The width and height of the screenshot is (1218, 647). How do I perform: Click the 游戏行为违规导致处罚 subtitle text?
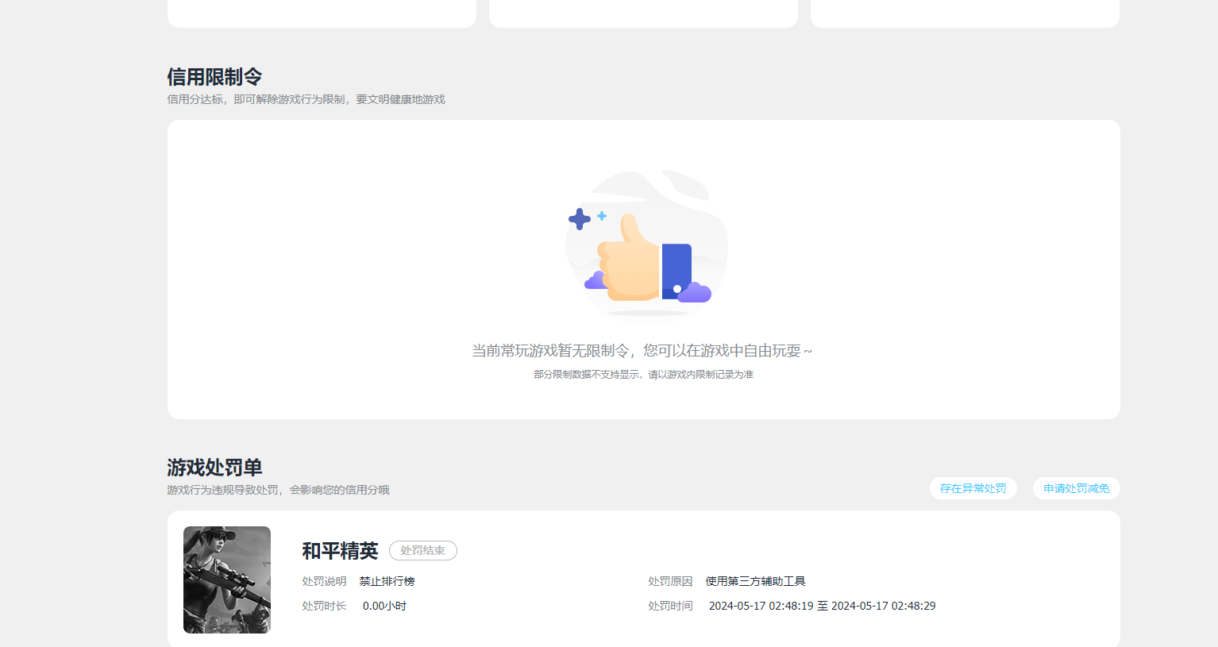point(279,489)
